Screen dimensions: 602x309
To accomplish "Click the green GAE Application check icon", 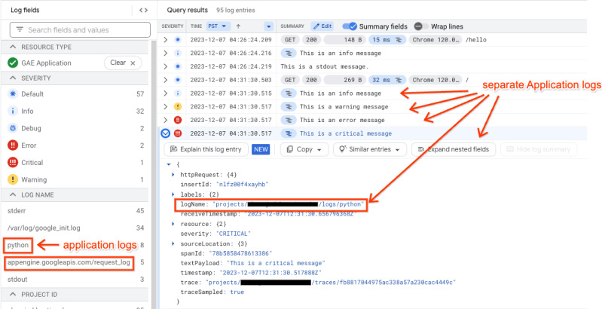I will coord(13,63).
